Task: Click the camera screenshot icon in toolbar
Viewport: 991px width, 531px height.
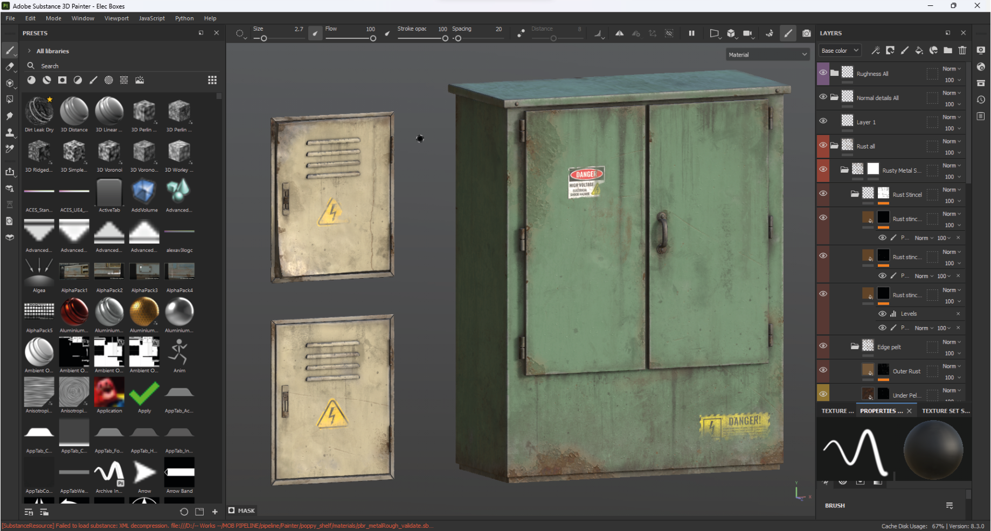Action: pyautogui.click(x=806, y=33)
